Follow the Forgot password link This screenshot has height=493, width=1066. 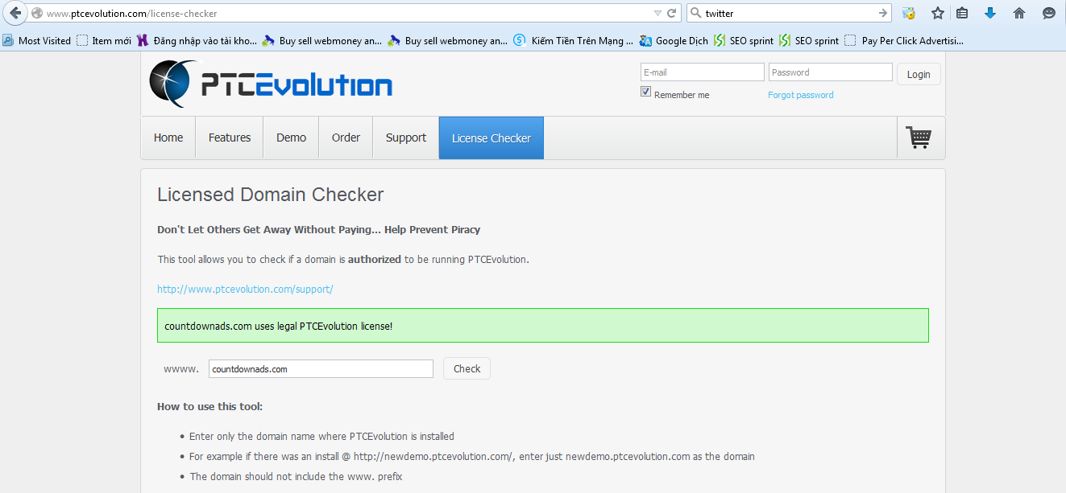pyautogui.click(x=801, y=95)
